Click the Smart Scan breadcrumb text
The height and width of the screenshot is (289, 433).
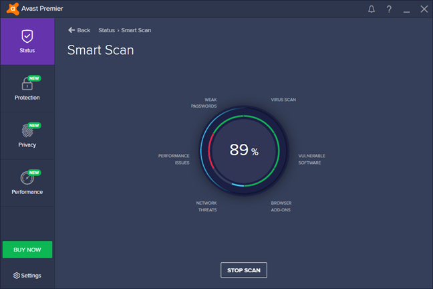point(137,30)
